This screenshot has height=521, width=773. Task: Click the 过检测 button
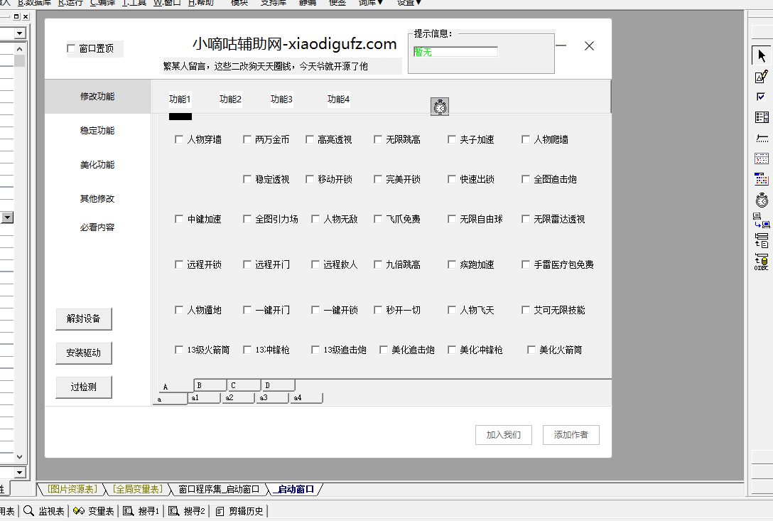coord(83,387)
